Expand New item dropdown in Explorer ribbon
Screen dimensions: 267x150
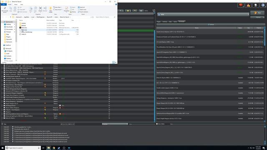coord(58,7)
